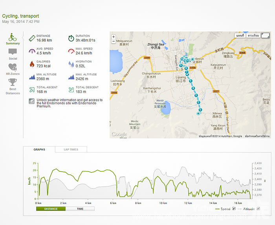
Task: Click the 3h:48m:01s duration value
Action: tap(85, 40)
